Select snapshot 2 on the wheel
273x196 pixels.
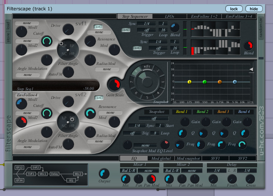(x=158, y=71)
